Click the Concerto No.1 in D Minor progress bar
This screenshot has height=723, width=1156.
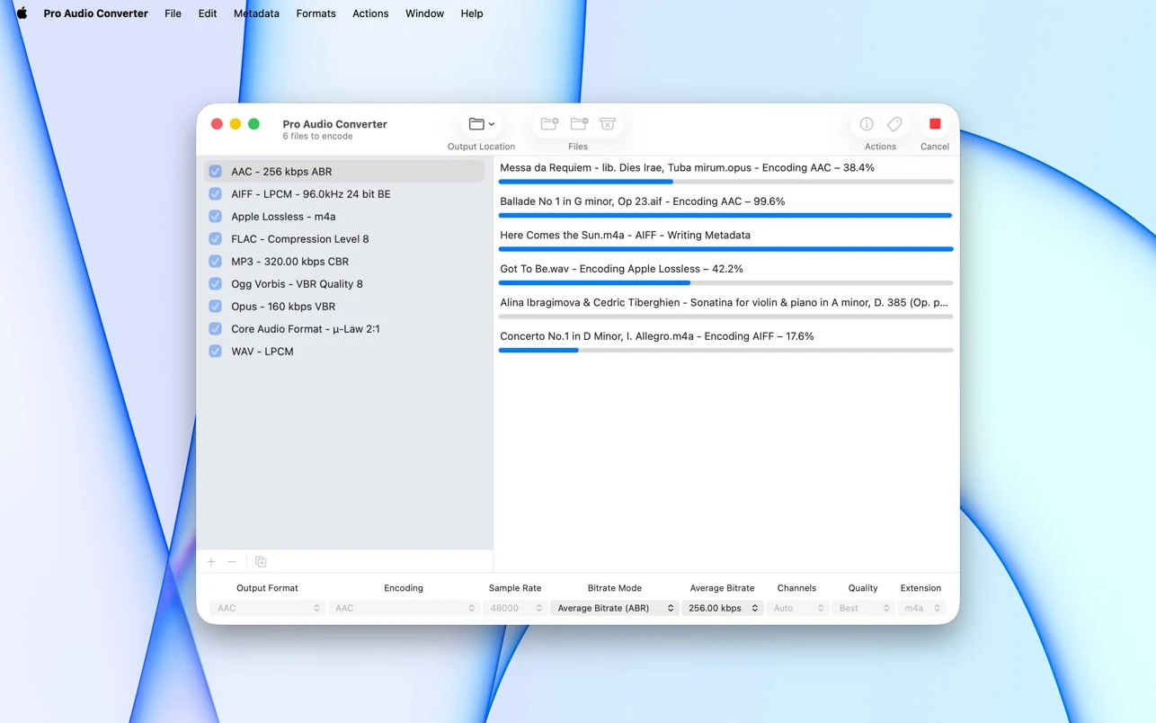(725, 350)
